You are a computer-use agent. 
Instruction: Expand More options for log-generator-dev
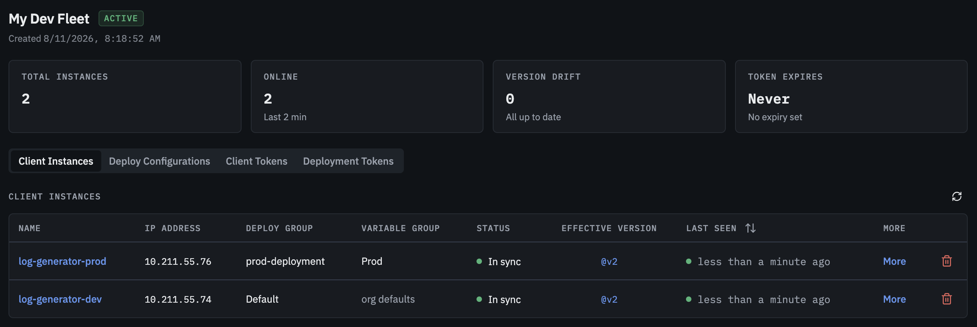[x=894, y=299]
